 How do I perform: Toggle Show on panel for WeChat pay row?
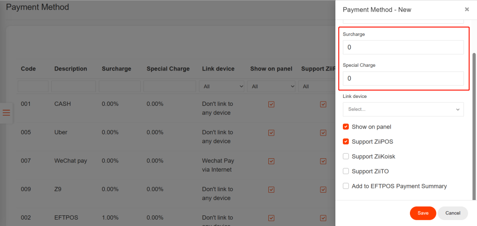tap(271, 161)
